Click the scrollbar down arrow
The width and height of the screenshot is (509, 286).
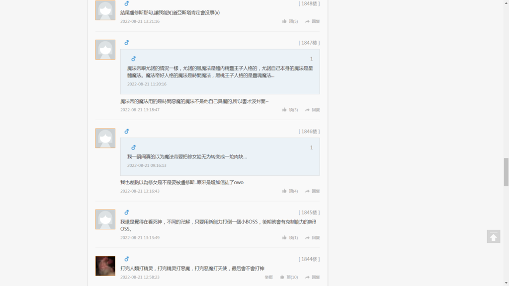506,283
